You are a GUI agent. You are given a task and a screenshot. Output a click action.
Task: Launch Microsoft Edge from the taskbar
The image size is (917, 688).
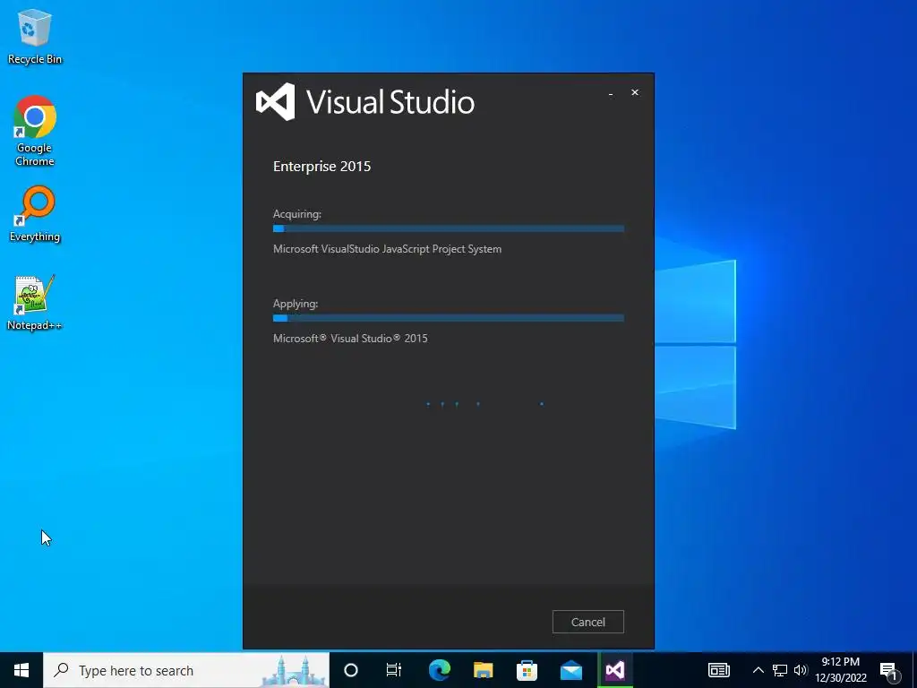click(x=439, y=670)
